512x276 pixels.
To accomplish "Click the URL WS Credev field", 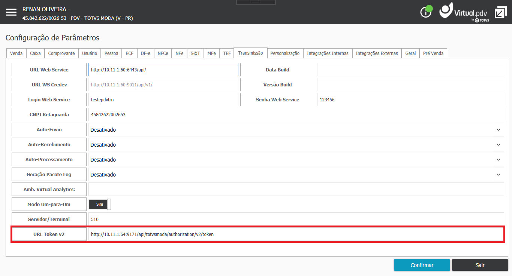I will click(163, 85).
